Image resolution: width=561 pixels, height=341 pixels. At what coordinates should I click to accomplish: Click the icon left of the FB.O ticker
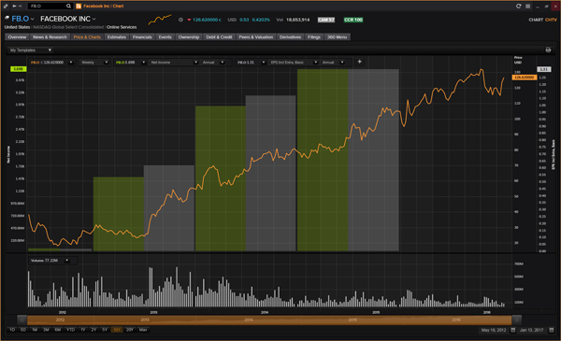[7, 18]
